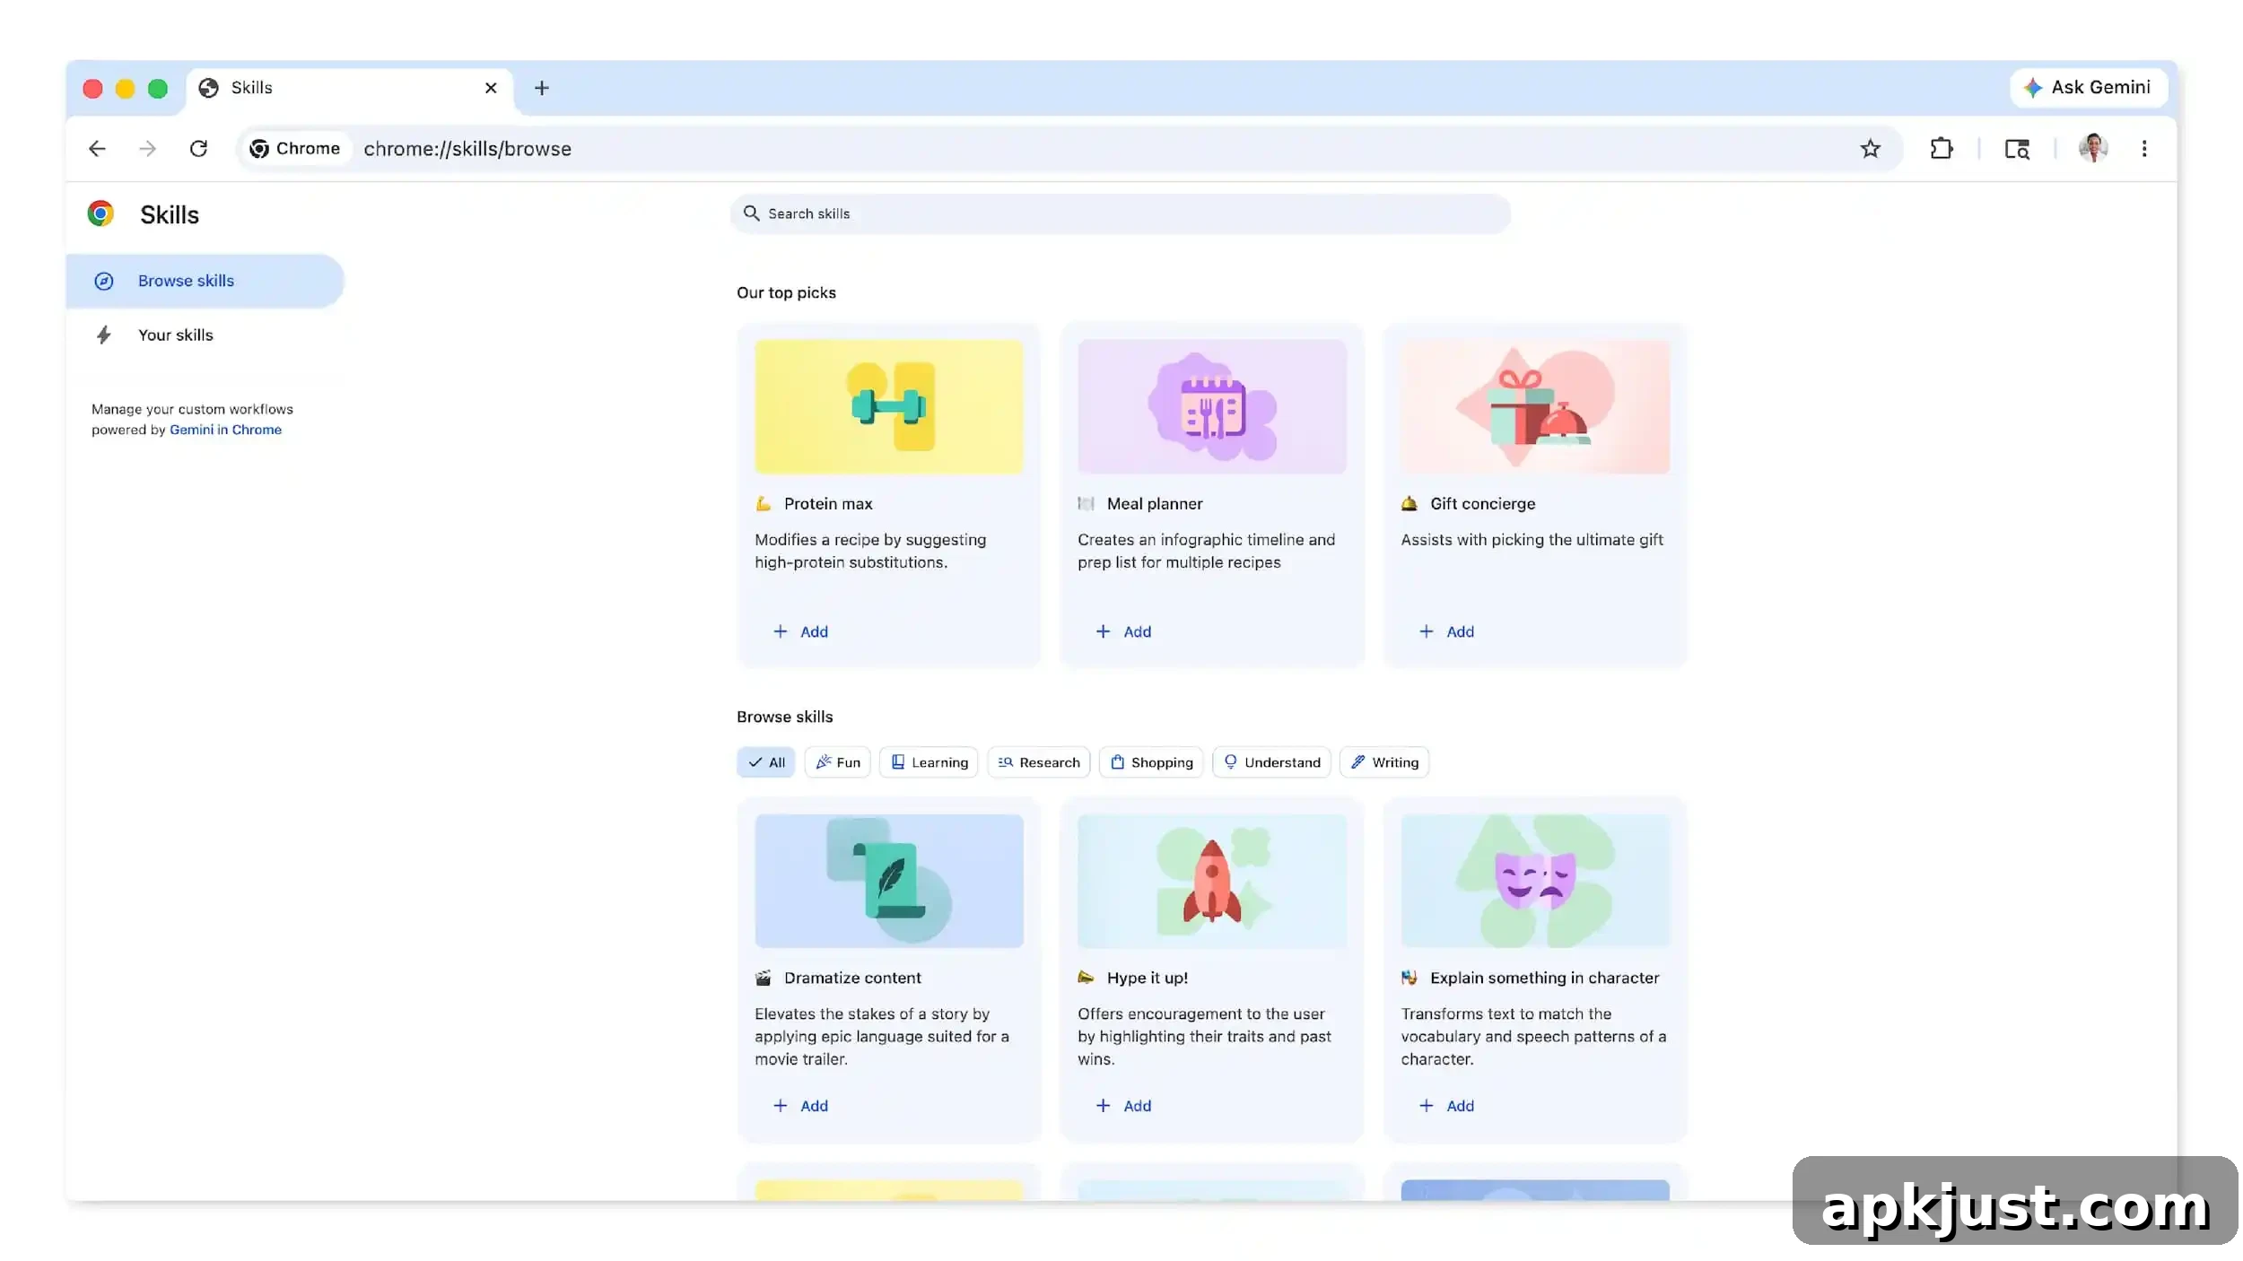The image size is (2243, 1261).
Task: Filter skills by Learning
Action: pyautogui.click(x=929, y=762)
